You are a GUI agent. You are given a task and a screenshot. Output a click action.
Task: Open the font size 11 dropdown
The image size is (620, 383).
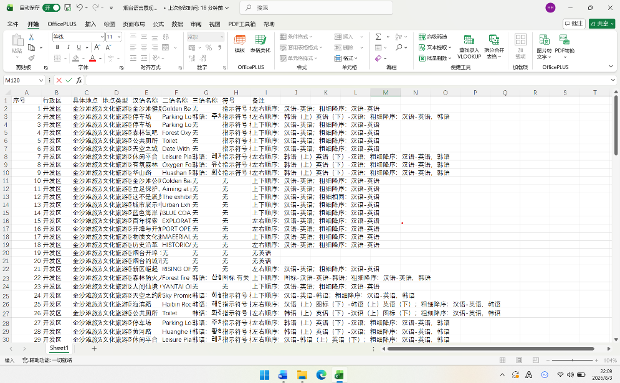click(119, 37)
